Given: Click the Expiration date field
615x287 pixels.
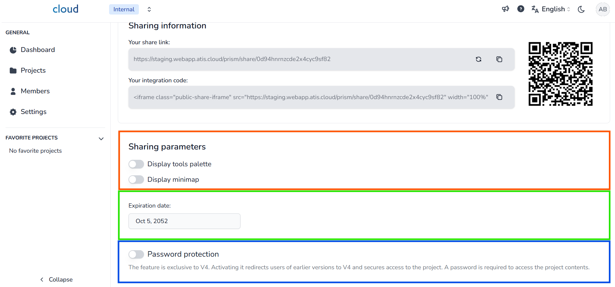Looking at the screenshot, I should click(x=184, y=221).
